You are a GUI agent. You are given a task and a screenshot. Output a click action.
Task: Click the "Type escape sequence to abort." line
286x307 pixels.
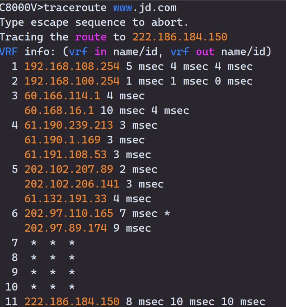(x=94, y=23)
